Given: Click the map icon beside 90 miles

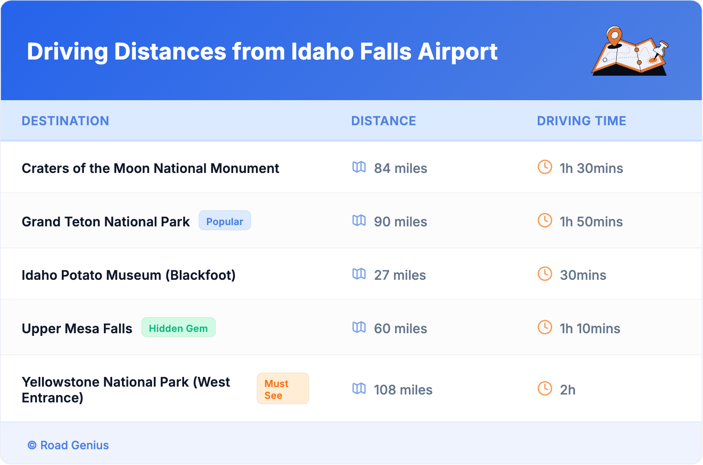Looking at the screenshot, I should tap(359, 221).
